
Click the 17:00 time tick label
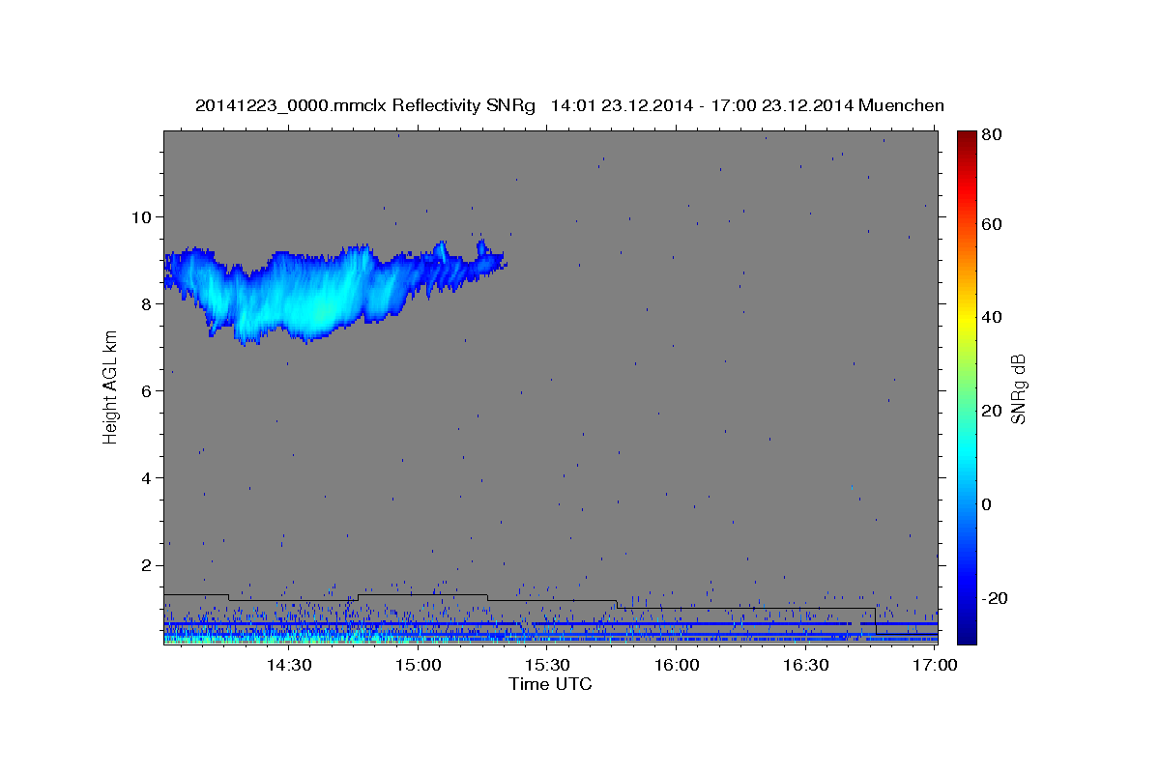pyautogui.click(x=935, y=665)
